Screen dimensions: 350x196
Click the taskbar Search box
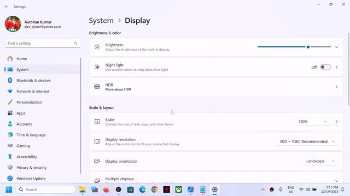click(46, 189)
